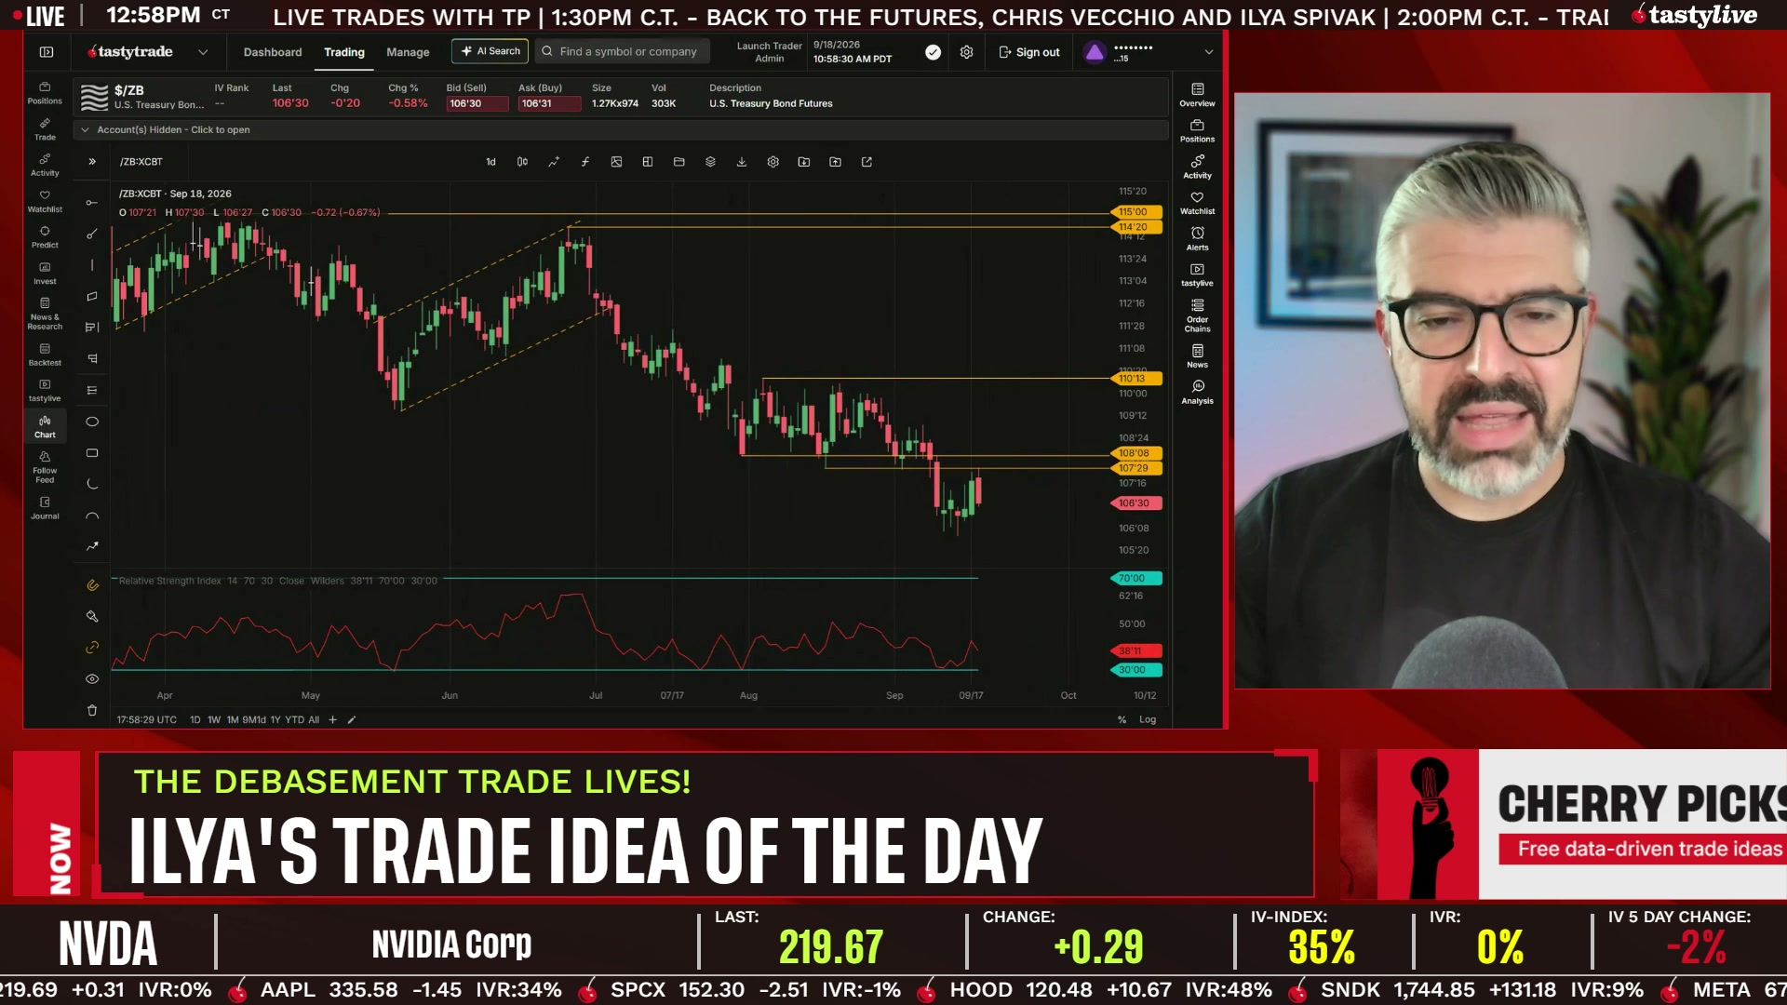Screen dimensions: 1787x1005
Task: Click the Ask (Buy) 106'31 price
Action: click(x=549, y=103)
